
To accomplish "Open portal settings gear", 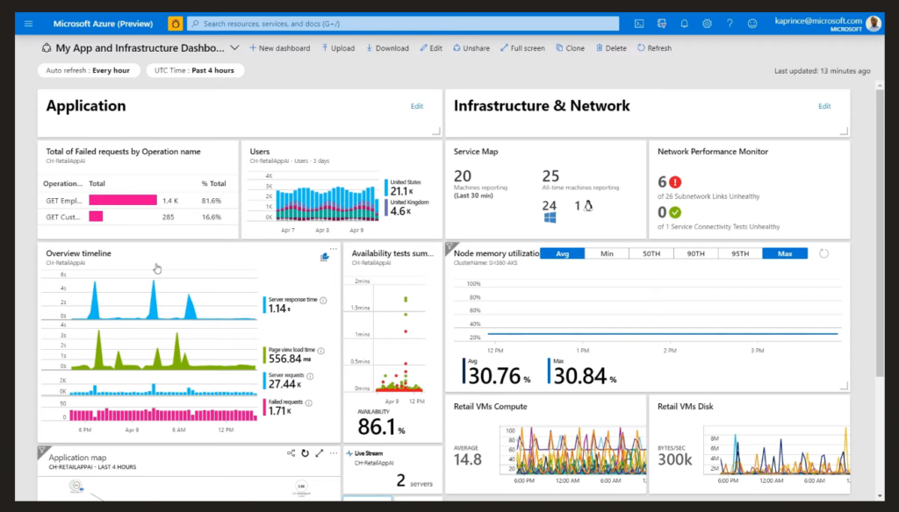I will [707, 24].
